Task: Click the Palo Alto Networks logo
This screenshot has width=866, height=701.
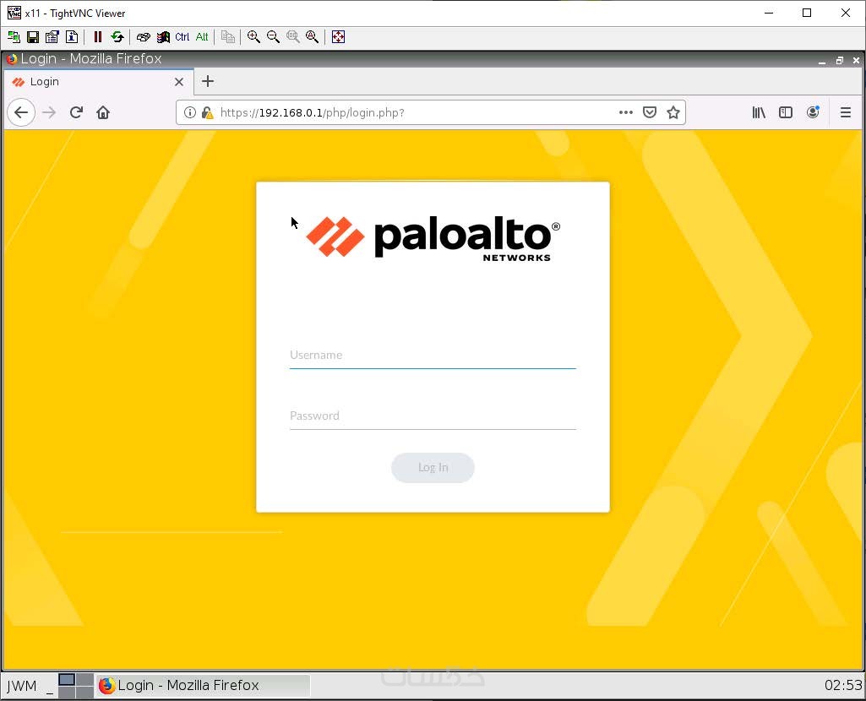Action: [x=433, y=237]
